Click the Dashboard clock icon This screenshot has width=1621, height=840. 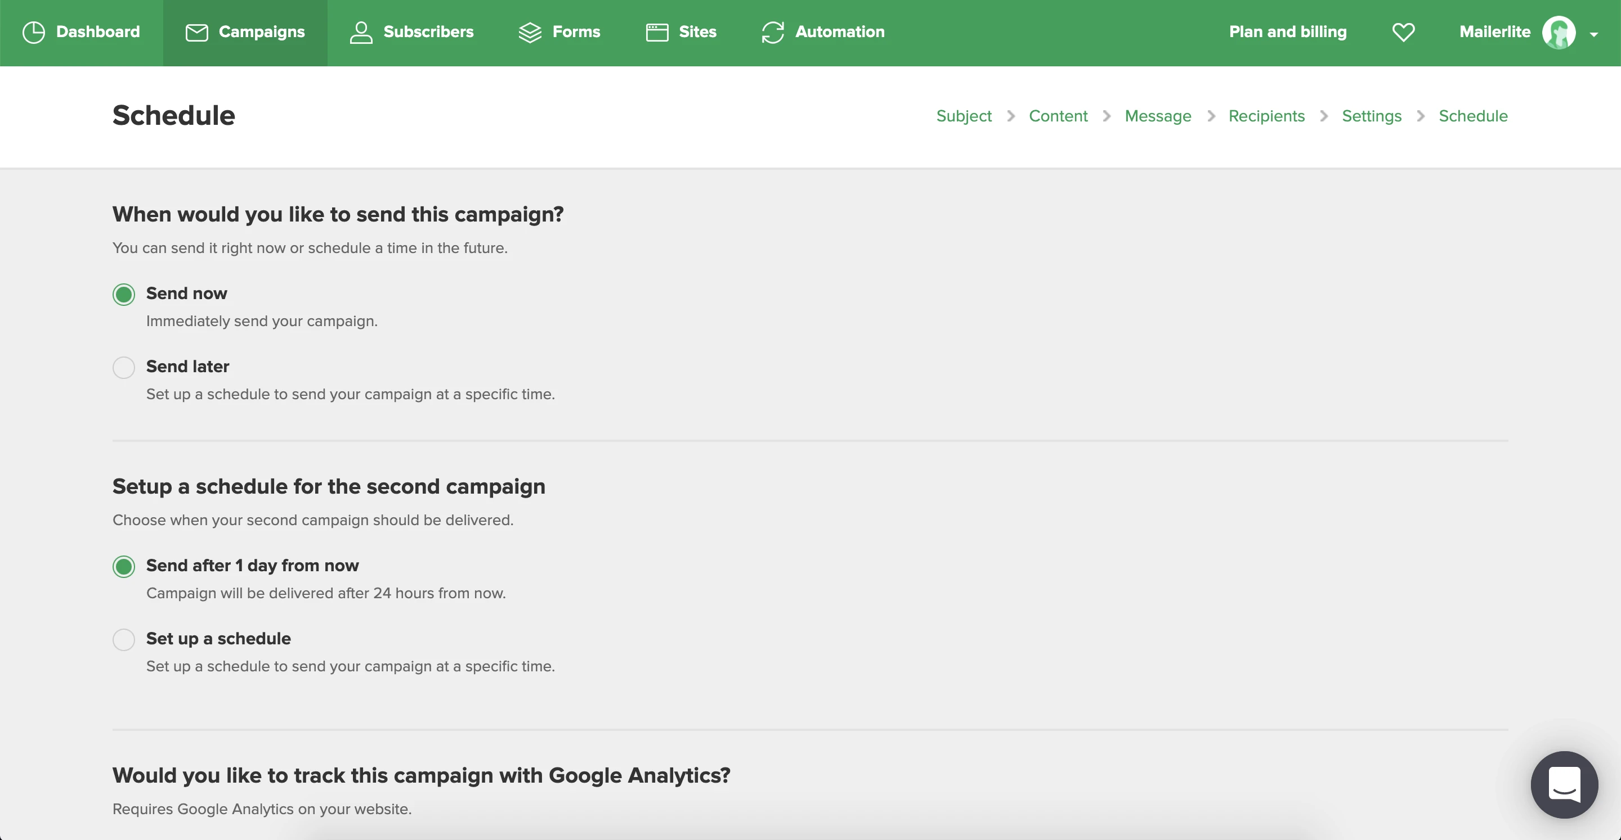click(x=33, y=32)
